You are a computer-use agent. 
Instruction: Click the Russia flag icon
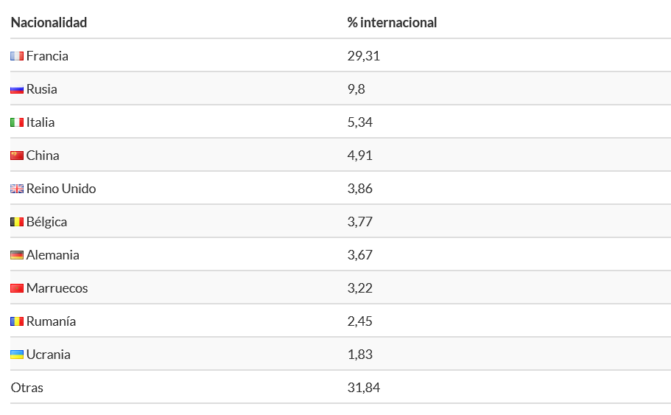(17, 89)
